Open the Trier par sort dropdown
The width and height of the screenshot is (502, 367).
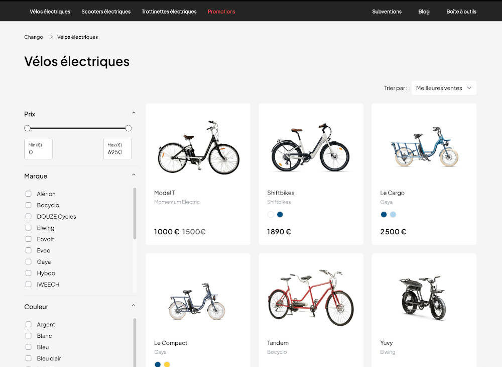click(444, 88)
